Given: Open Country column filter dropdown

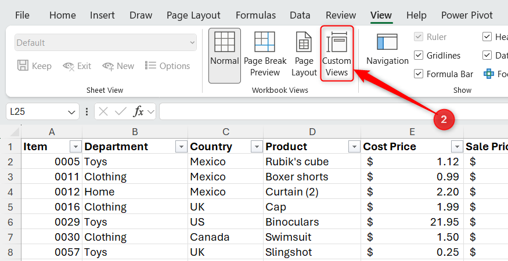Looking at the screenshot, I should [x=257, y=147].
